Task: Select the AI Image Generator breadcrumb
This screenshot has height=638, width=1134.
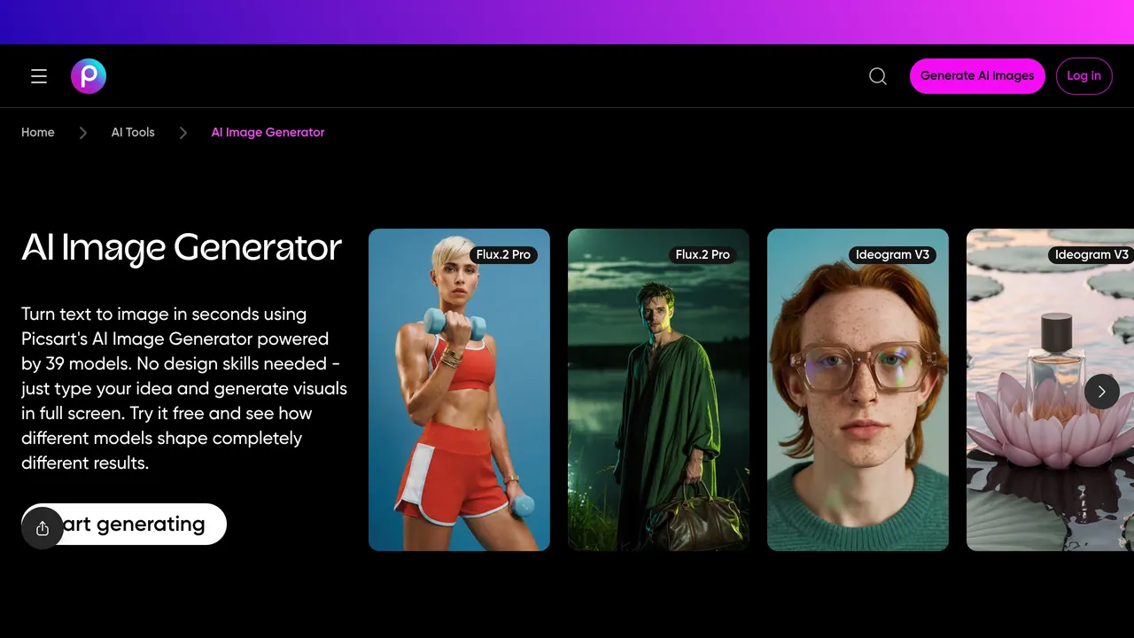Action: pyautogui.click(x=268, y=132)
